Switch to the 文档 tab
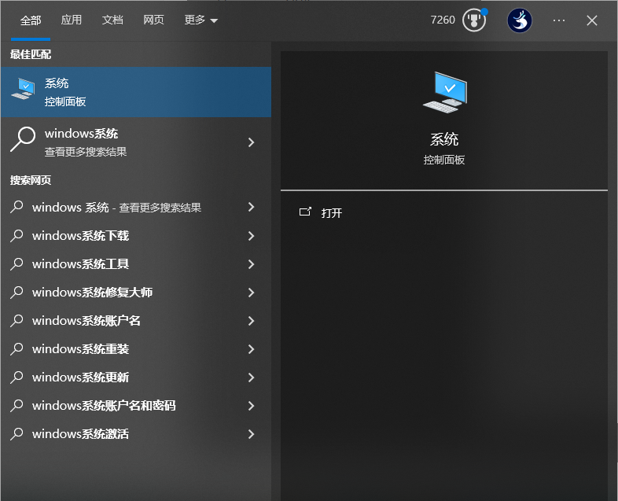 (112, 20)
